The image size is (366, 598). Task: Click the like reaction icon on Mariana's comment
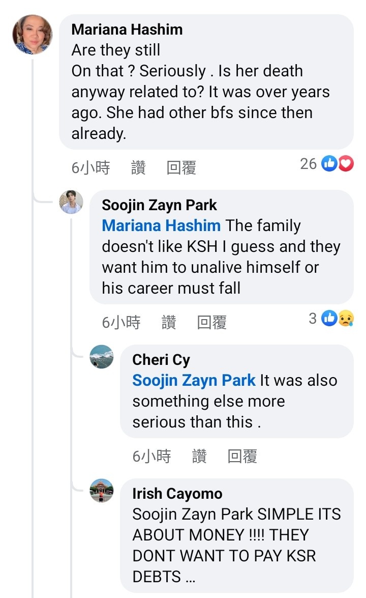[x=329, y=164]
